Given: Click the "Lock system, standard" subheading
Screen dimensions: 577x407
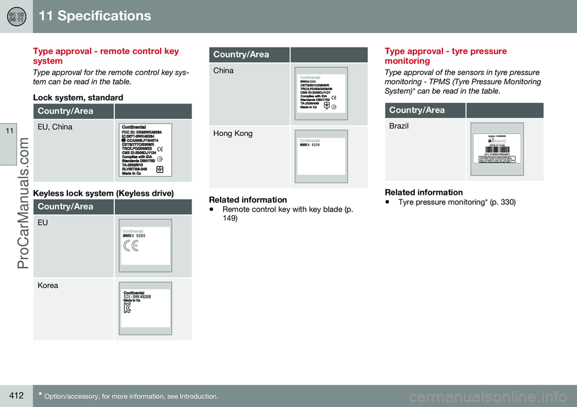Looking at the screenshot, I should click(x=78, y=97).
